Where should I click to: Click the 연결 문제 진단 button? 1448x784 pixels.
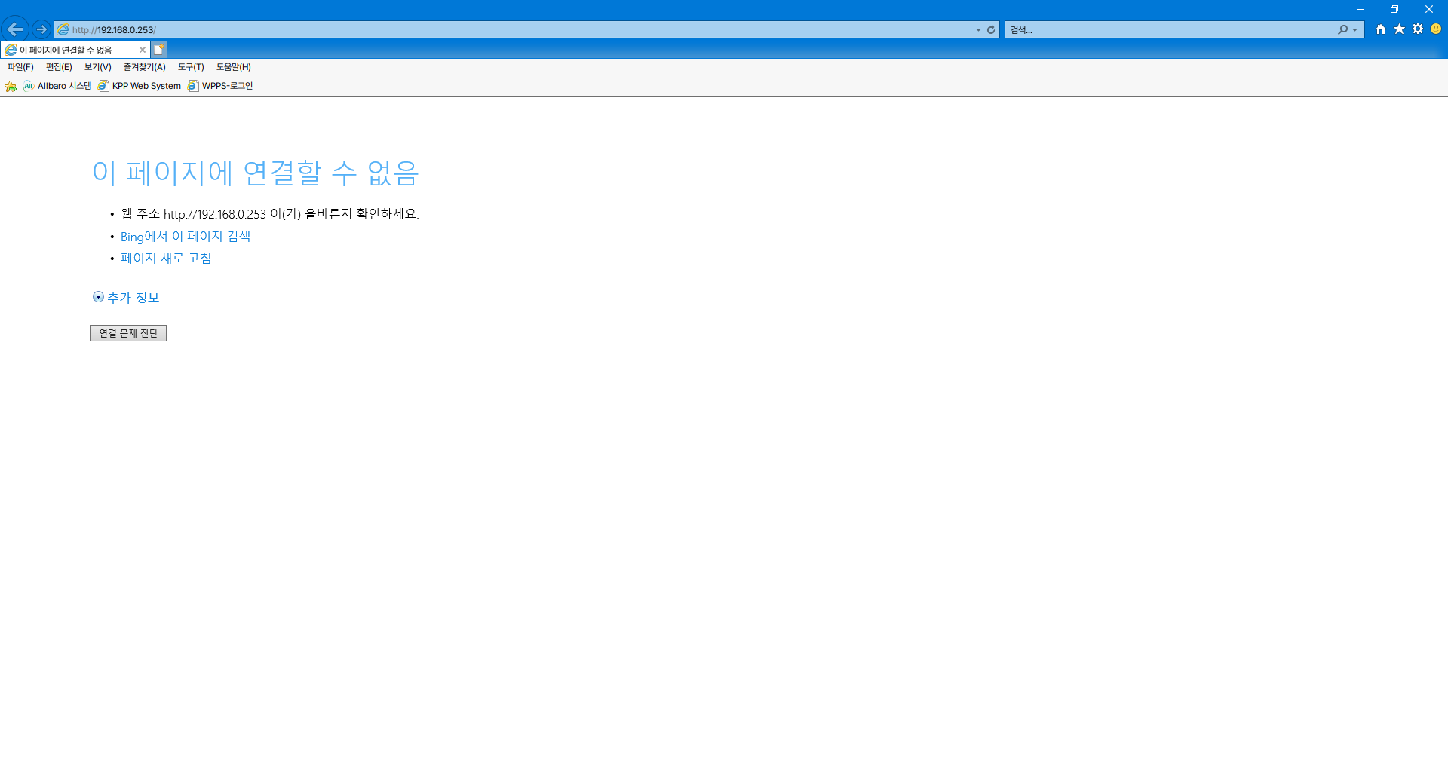click(x=128, y=333)
